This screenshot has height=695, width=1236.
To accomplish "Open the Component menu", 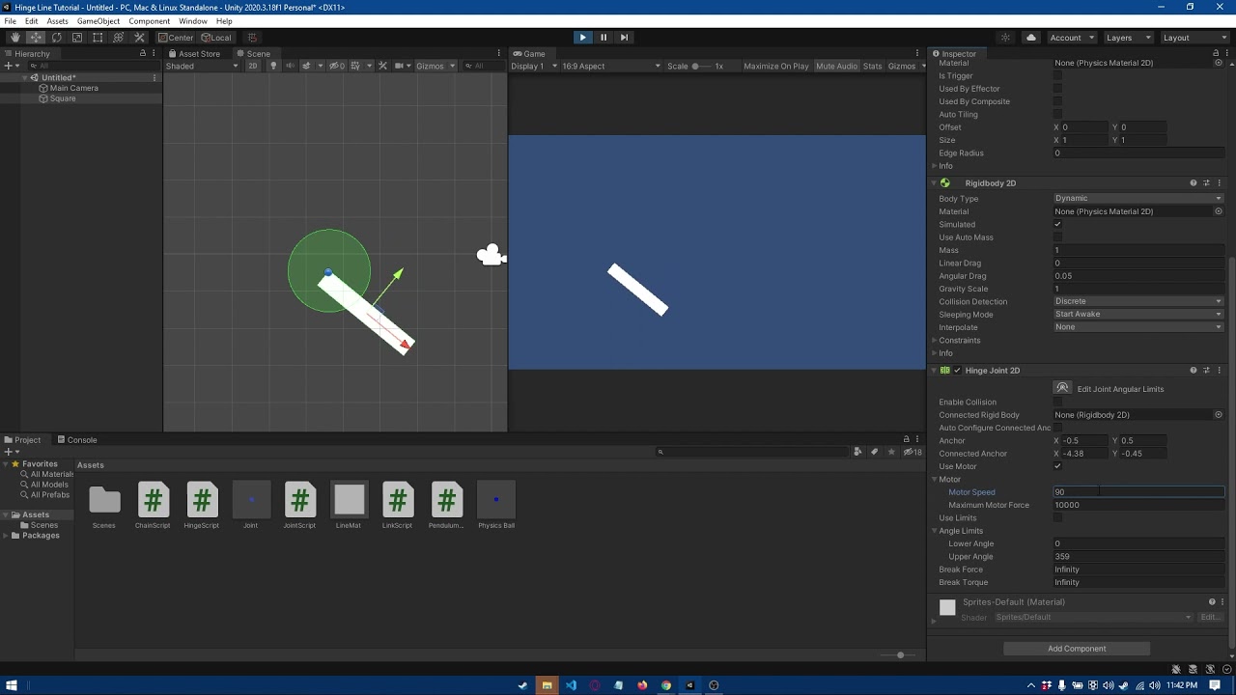I will [x=149, y=21].
